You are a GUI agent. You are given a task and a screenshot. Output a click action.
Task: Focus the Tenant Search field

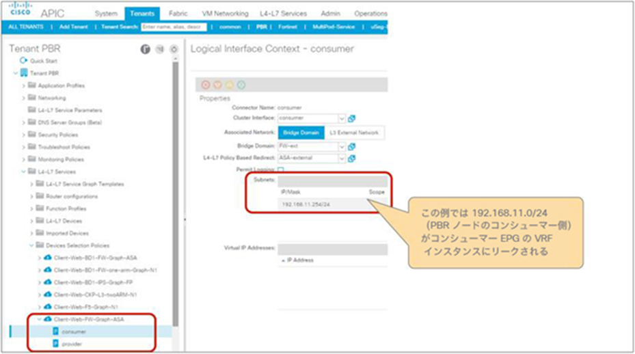[174, 27]
